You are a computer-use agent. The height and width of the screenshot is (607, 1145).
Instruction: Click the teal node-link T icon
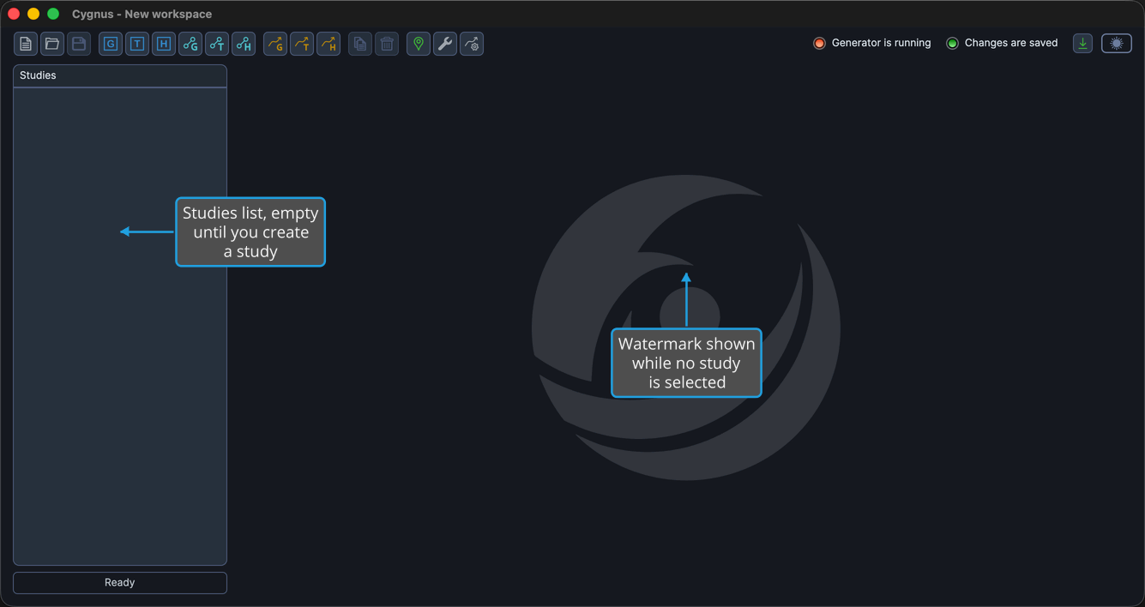point(217,44)
